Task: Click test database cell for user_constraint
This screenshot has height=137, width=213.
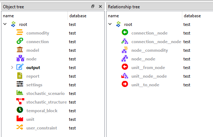Action: 72,128
